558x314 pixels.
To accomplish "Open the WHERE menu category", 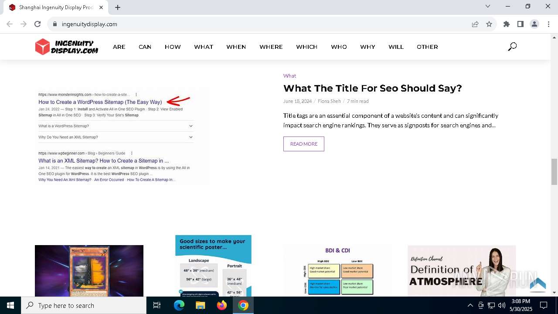I will point(271,47).
